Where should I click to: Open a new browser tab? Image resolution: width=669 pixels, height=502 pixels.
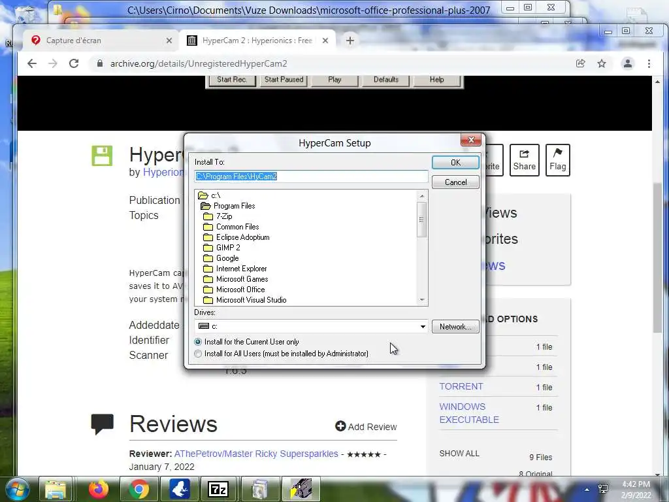pyautogui.click(x=350, y=41)
